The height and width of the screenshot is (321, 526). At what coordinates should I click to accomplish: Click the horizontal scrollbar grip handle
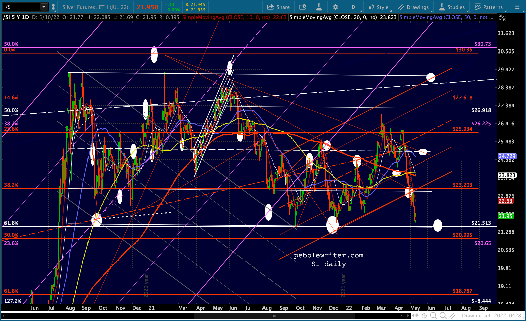tap(274, 316)
